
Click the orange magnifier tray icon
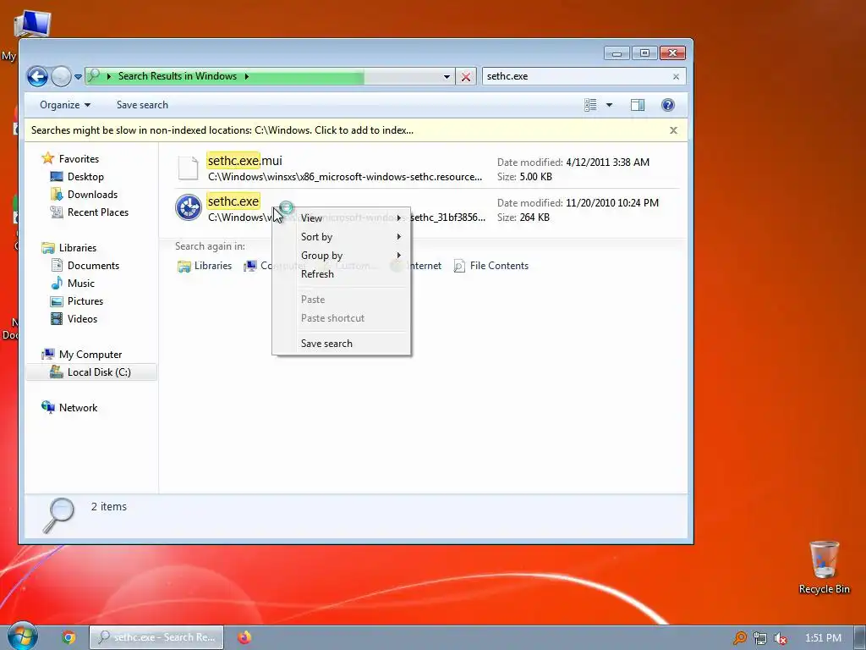(739, 638)
